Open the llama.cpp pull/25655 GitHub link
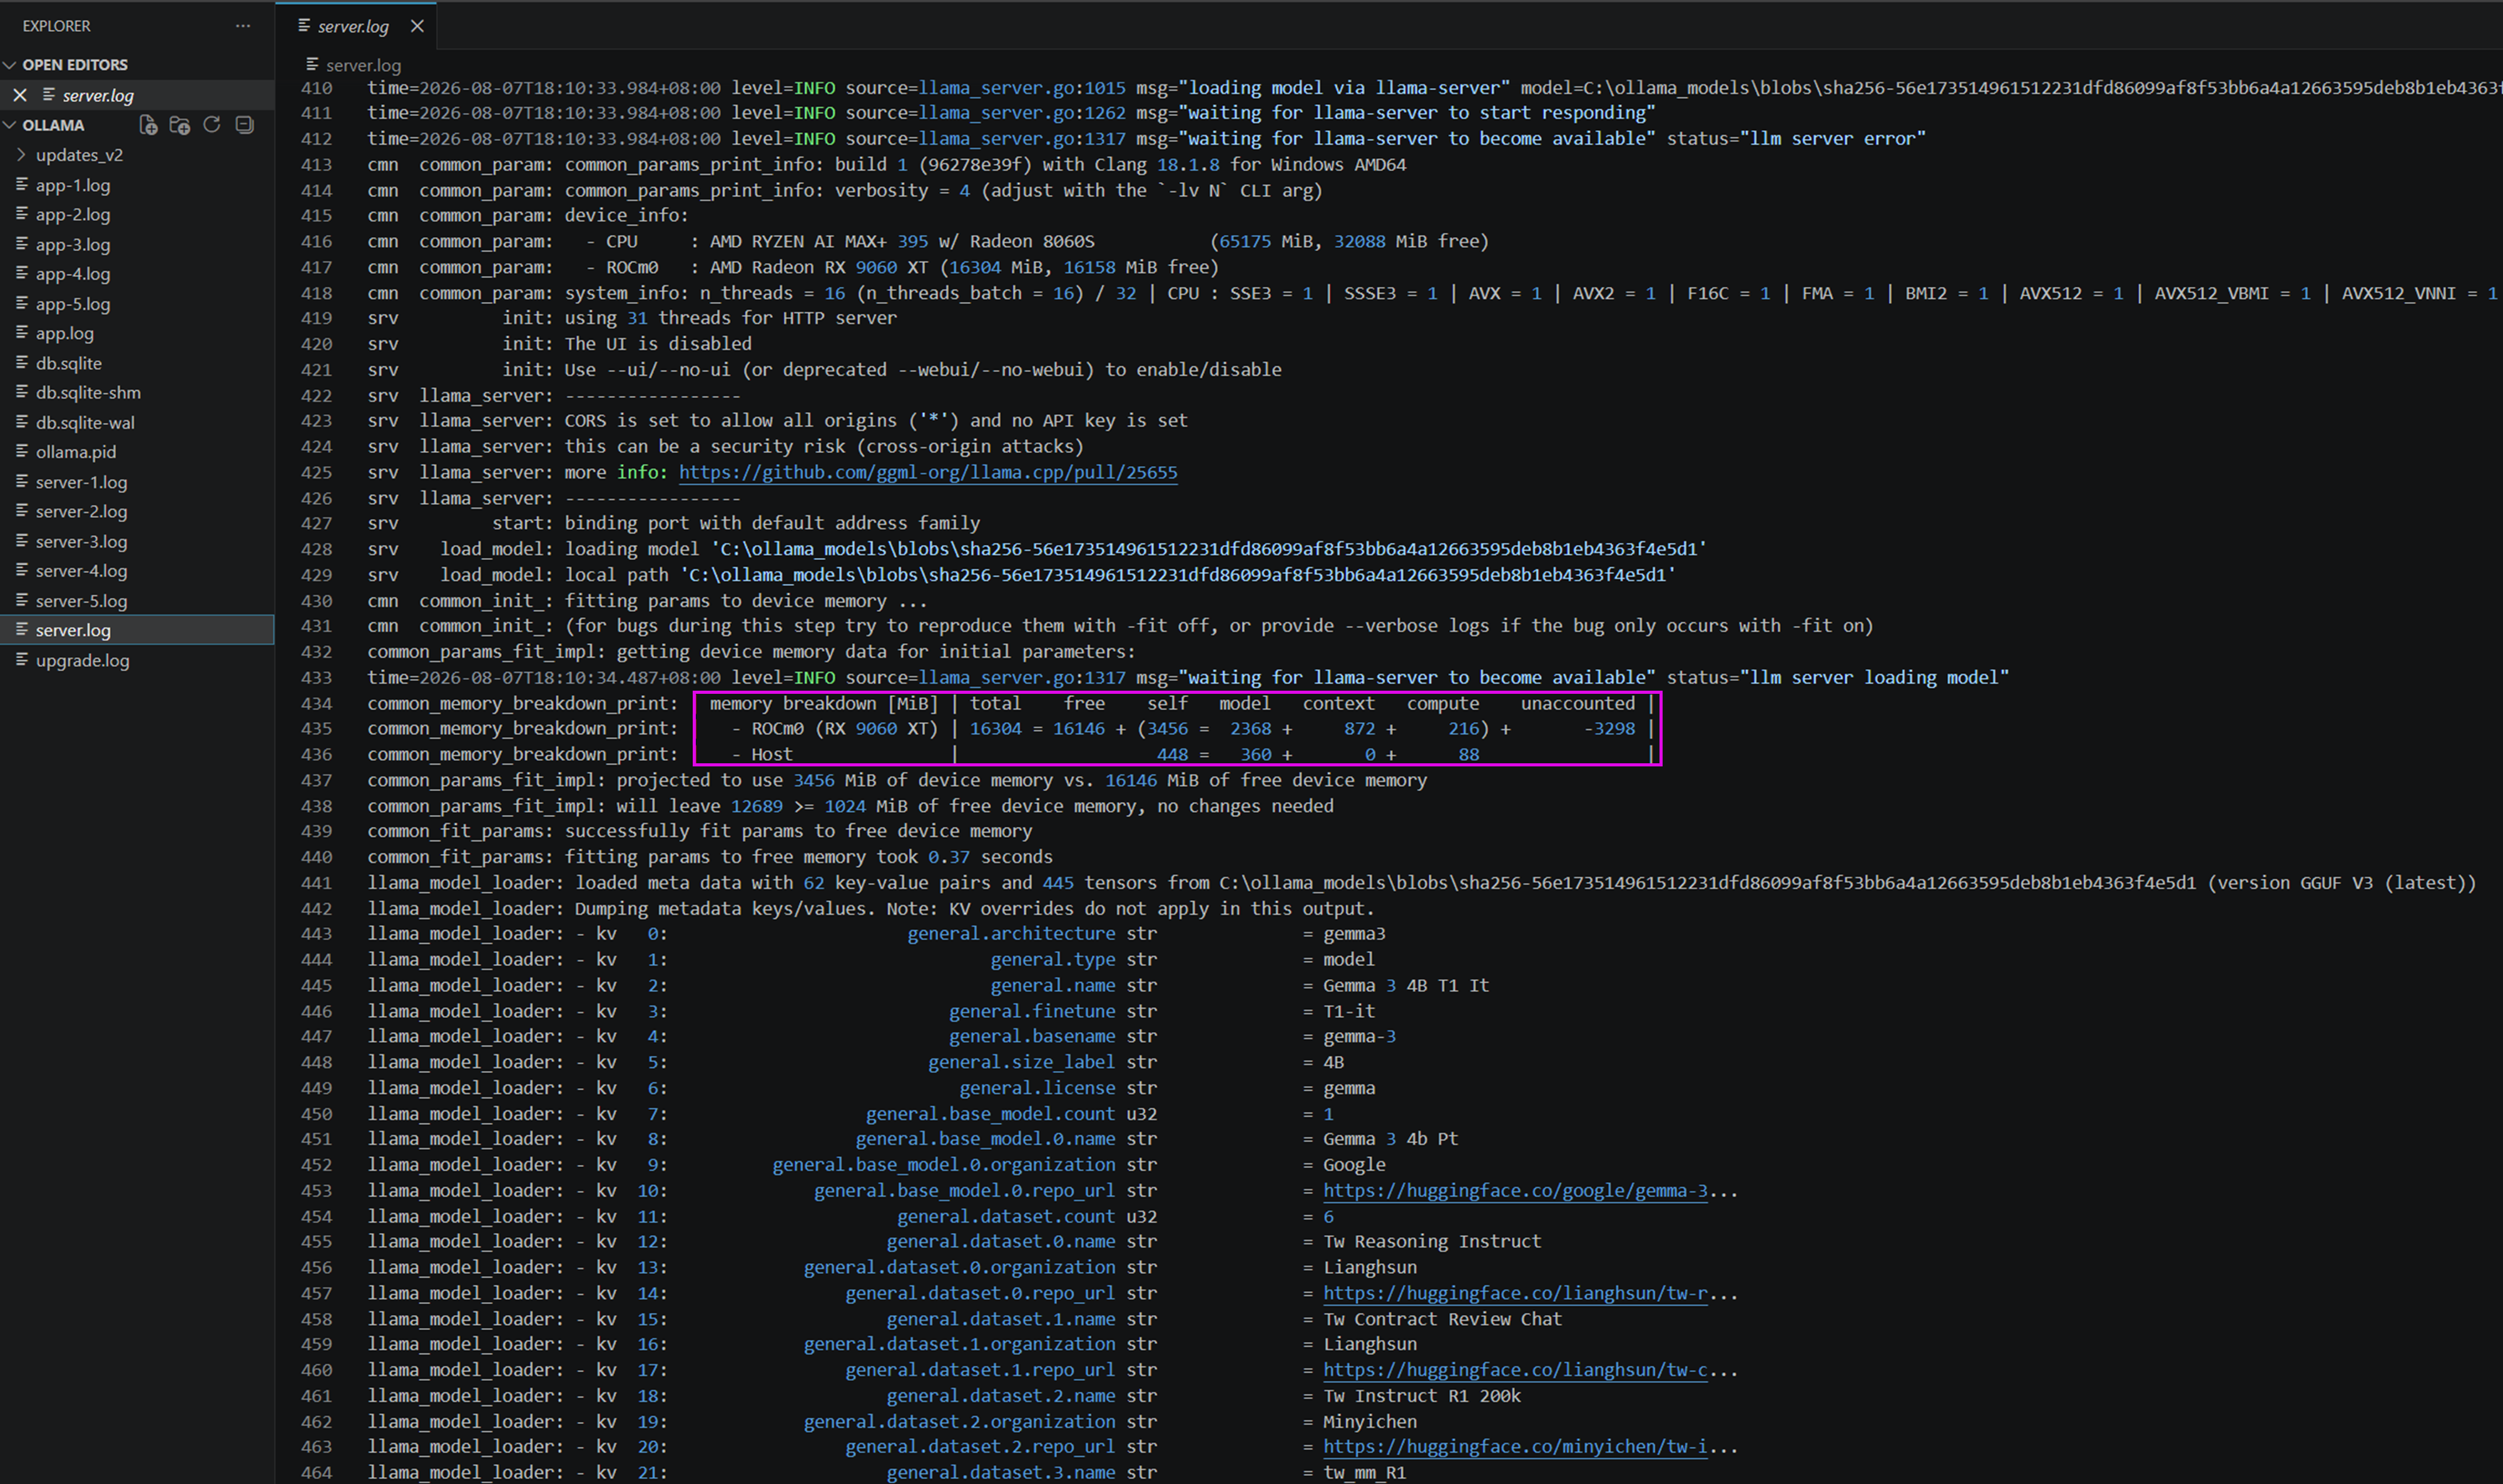Screen dimensions: 2503x1484 (928, 472)
